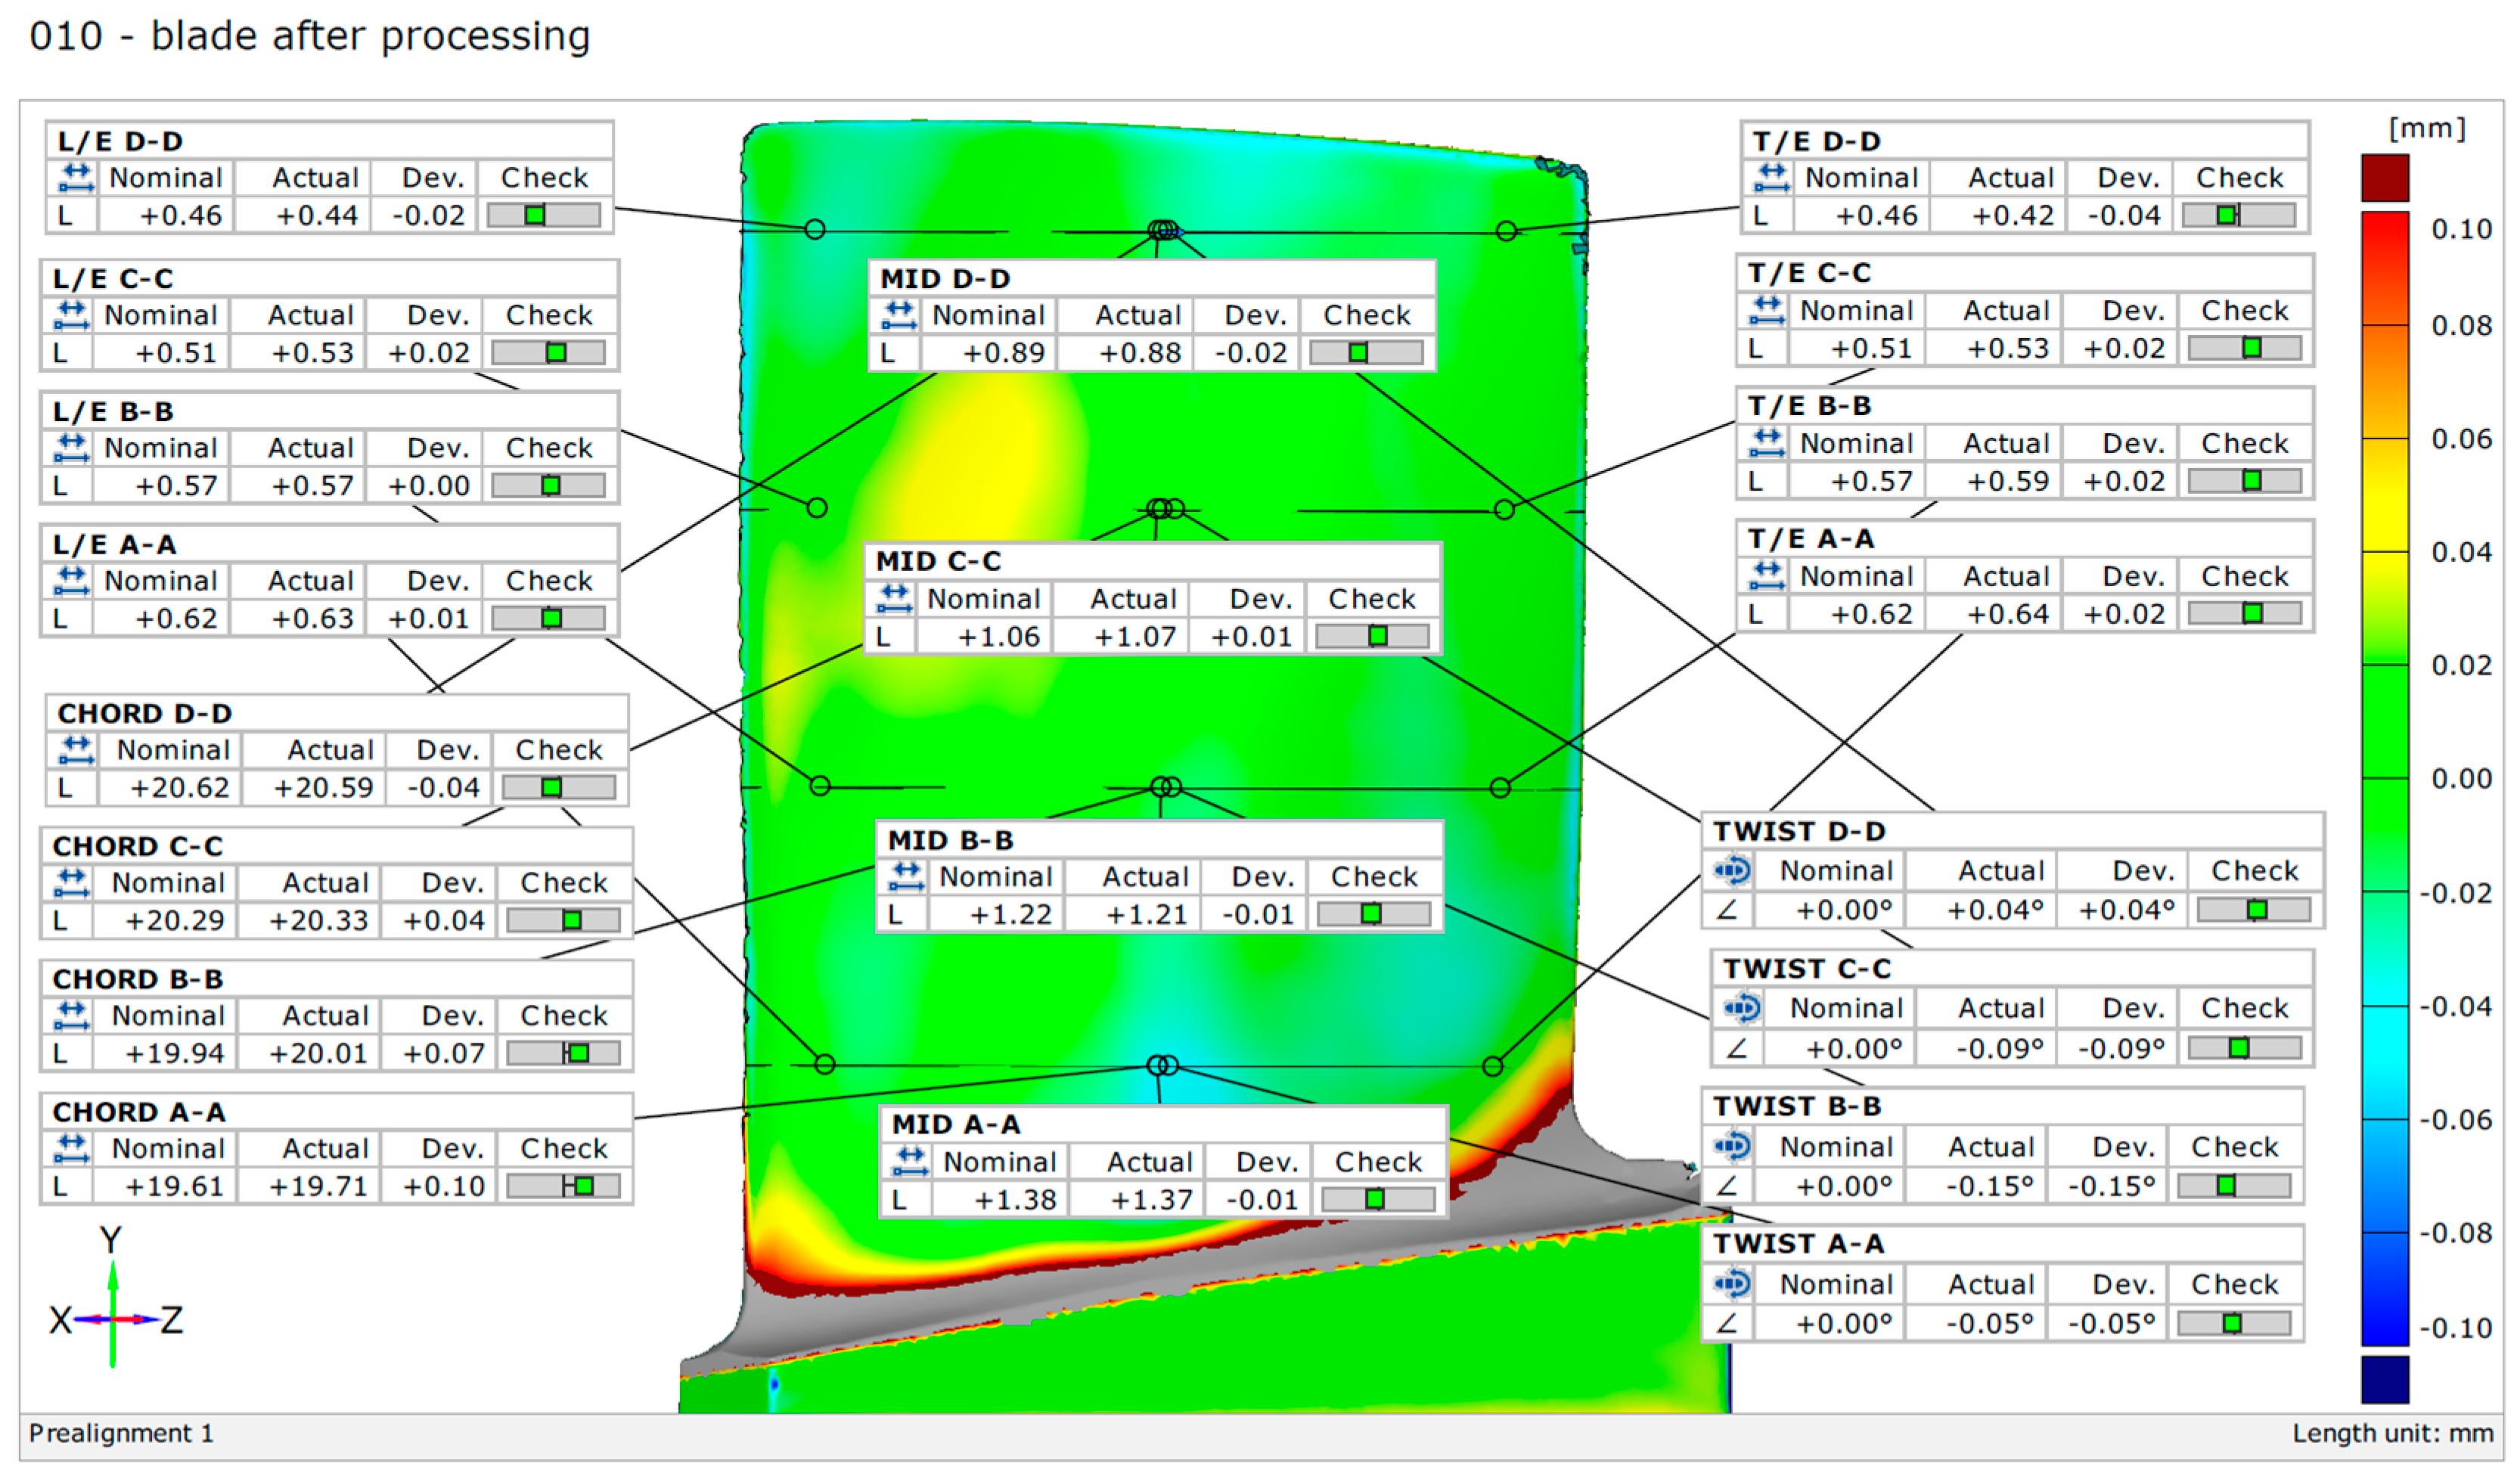Click twist angle icon in TWIST D-D label

(1732, 871)
